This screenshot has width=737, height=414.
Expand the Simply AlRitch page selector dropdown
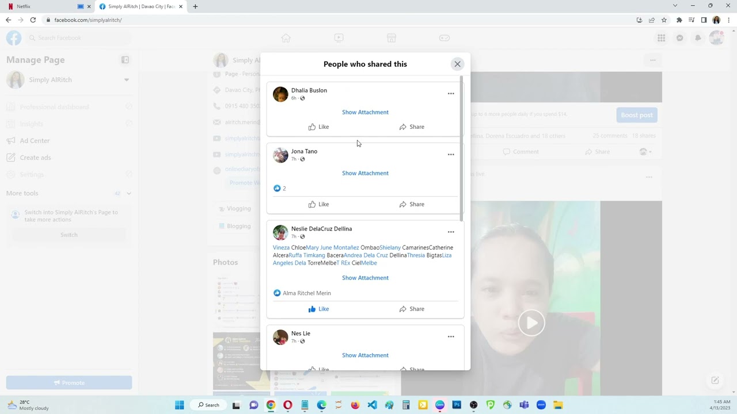point(126,80)
